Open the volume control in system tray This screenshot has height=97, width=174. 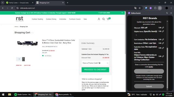(x=157, y=95)
